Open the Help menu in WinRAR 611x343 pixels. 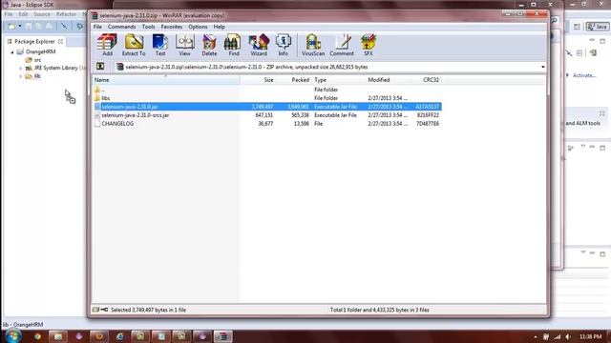219,27
